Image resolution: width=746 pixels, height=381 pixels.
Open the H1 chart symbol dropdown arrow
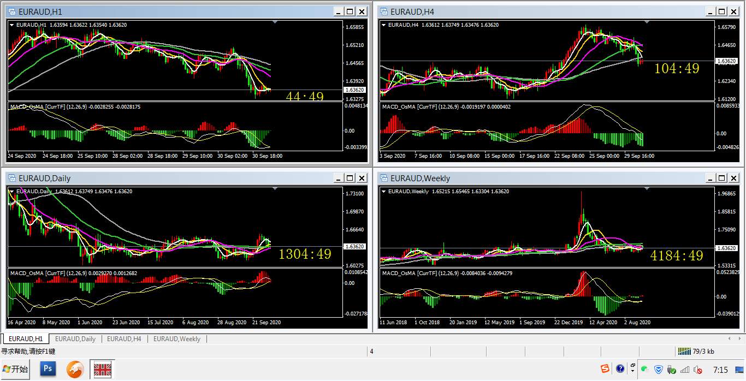pyautogui.click(x=12, y=25)
